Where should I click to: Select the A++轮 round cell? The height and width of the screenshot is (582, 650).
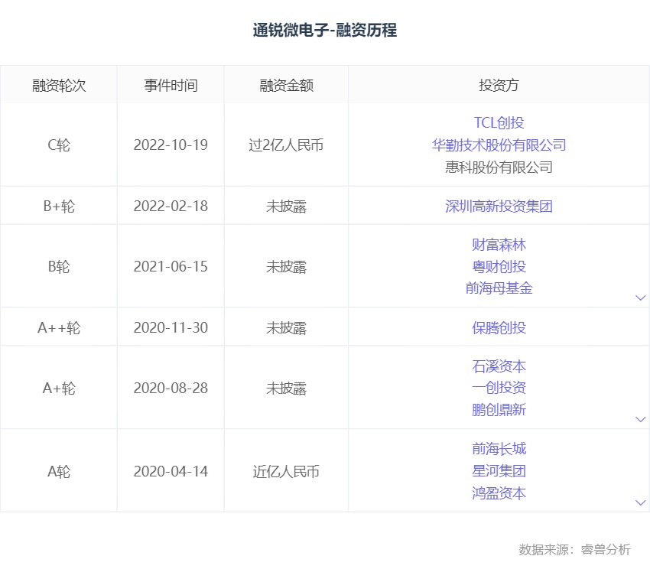coord(59,328)
